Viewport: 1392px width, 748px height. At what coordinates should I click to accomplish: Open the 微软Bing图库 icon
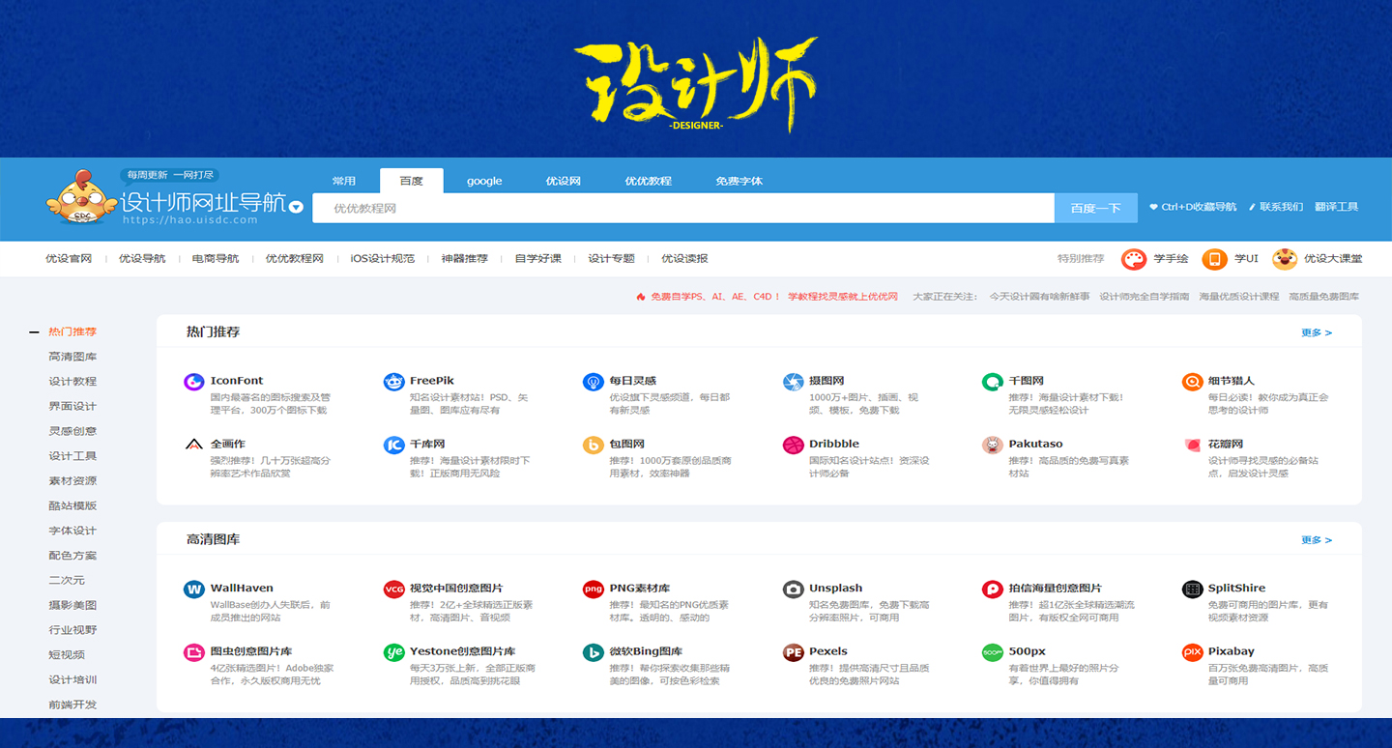(593, 653)
